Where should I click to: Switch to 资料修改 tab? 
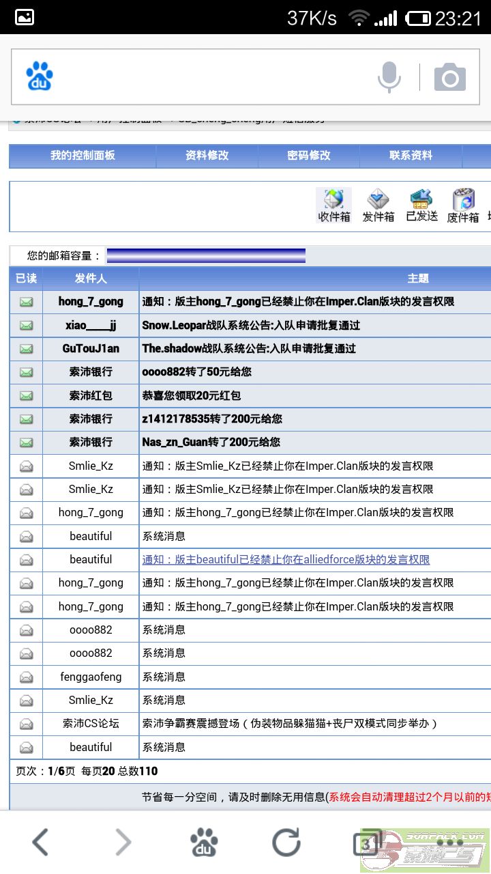(x=207, y=156)
